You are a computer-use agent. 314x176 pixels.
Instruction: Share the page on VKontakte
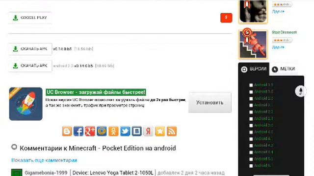(137, 132)
